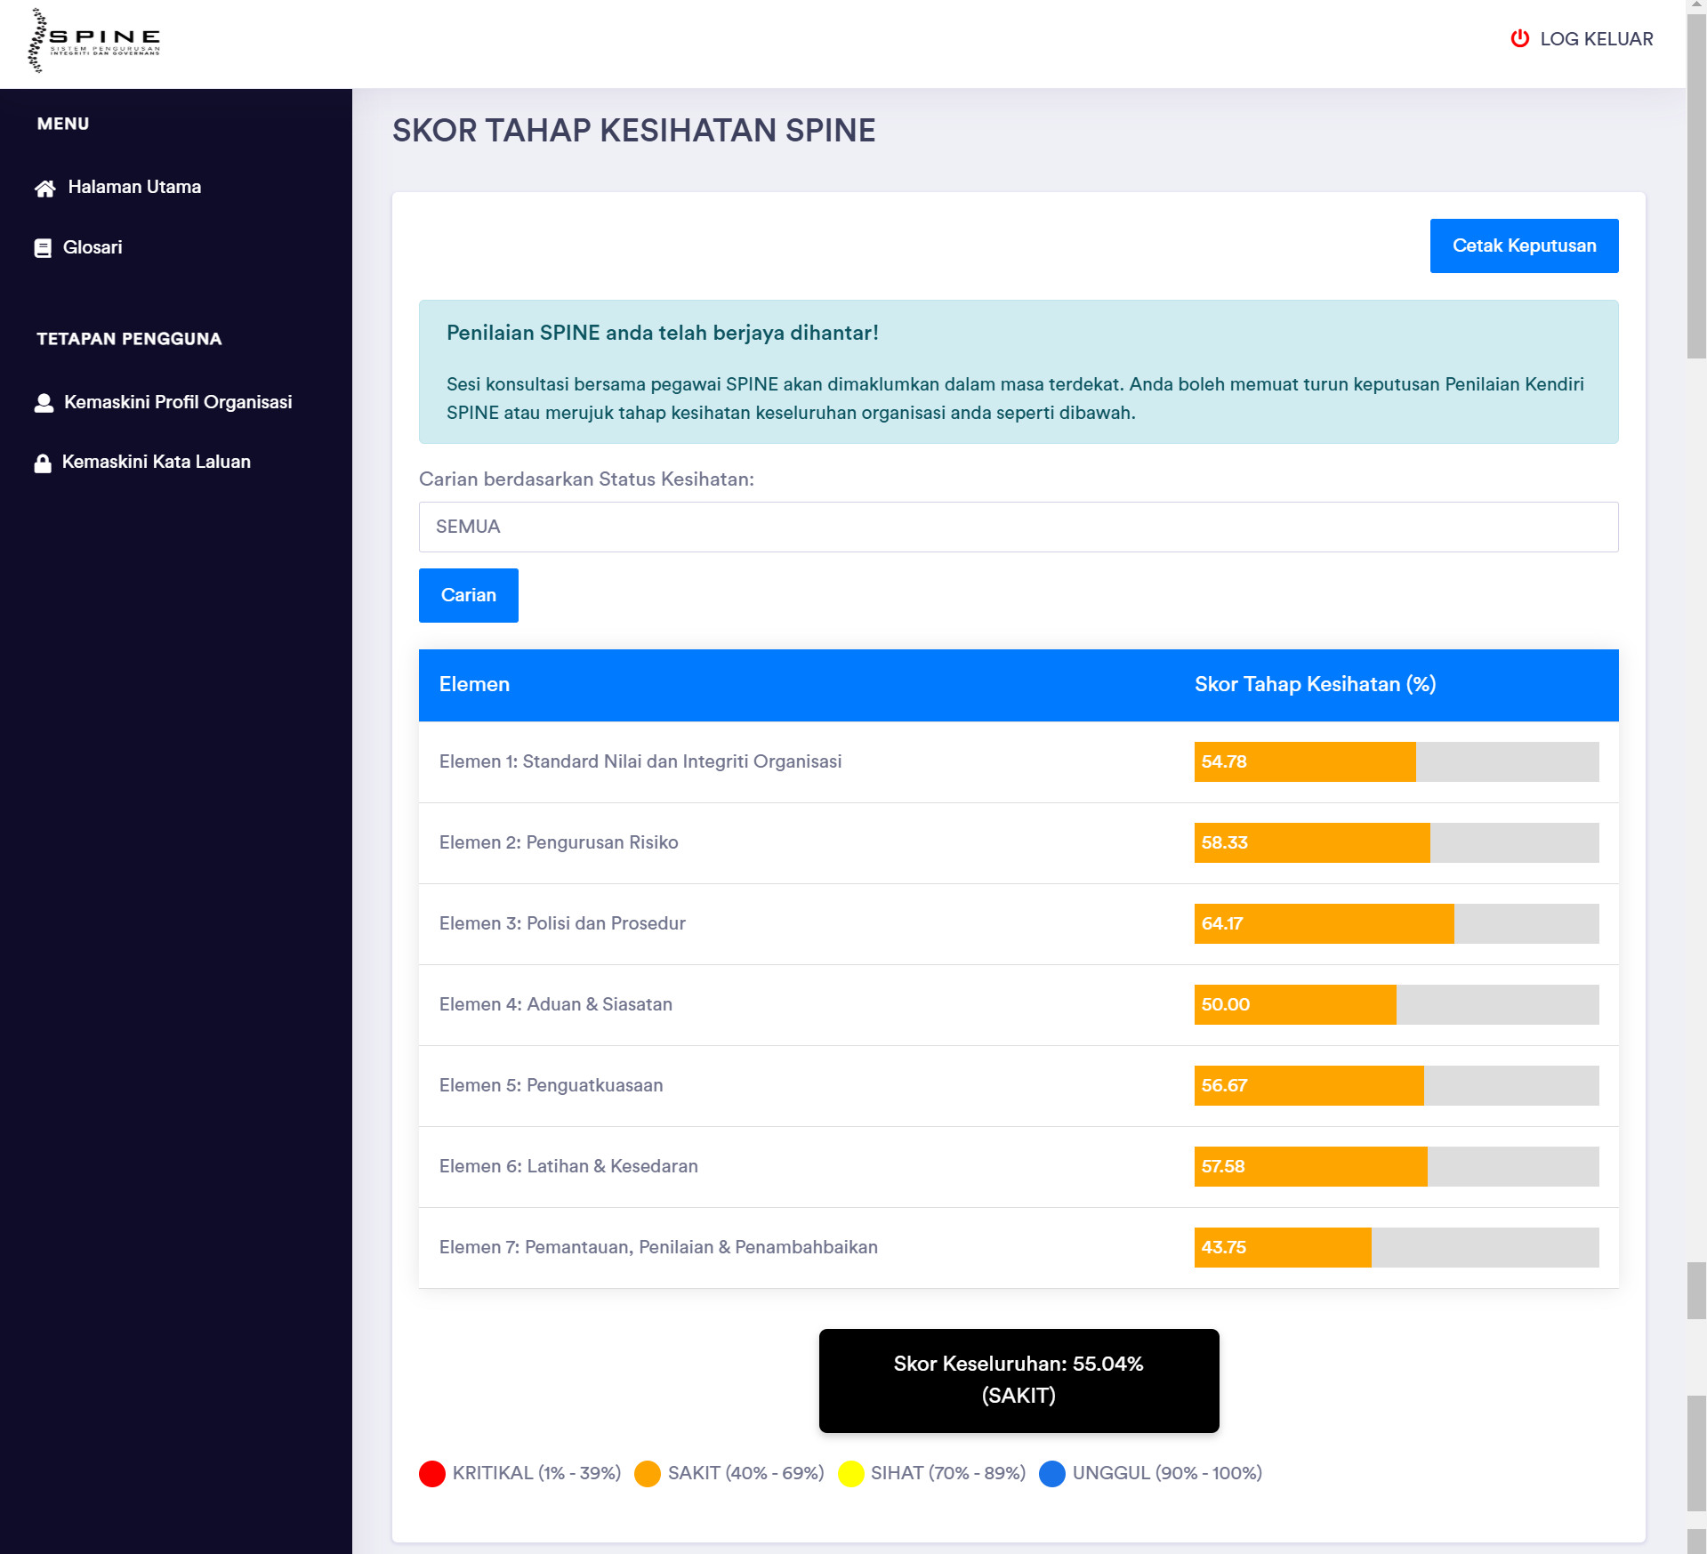Open Kemaskini Kata Laluan page

tap(157, 462)
